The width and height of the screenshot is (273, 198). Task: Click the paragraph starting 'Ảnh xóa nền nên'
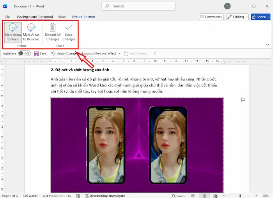(134, 85)
